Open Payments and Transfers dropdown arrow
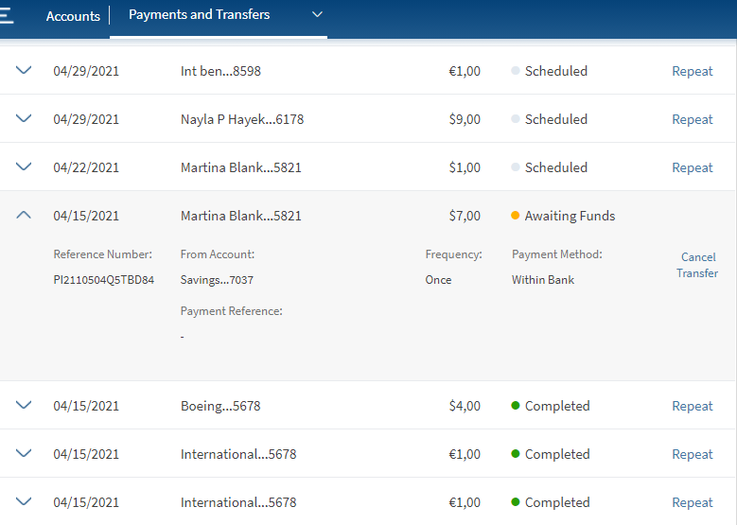Viewport: 737px width, 525px height. (317, 15)
